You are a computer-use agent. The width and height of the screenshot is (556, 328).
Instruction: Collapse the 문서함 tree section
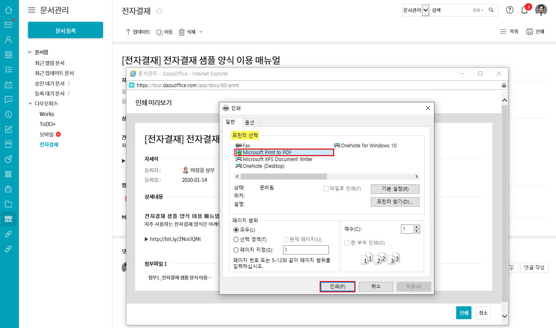pyautogui.click(x=30, y=52)
